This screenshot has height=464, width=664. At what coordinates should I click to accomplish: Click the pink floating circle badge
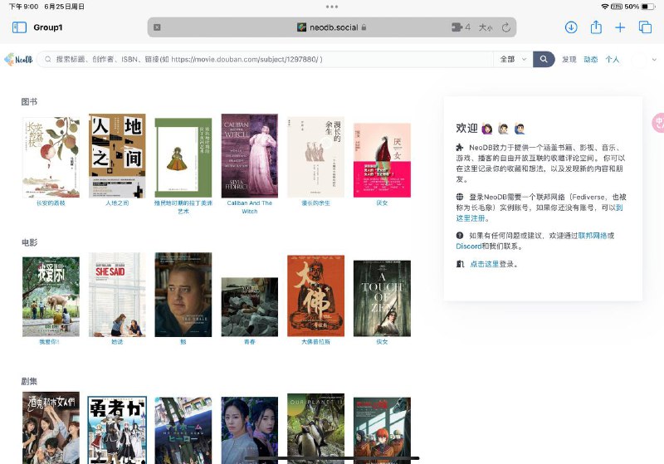pos(658,123)
